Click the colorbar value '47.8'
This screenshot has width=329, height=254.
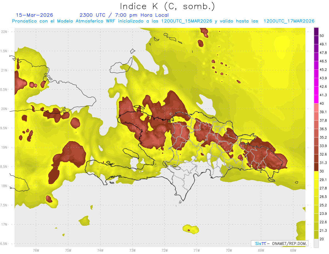323,53
